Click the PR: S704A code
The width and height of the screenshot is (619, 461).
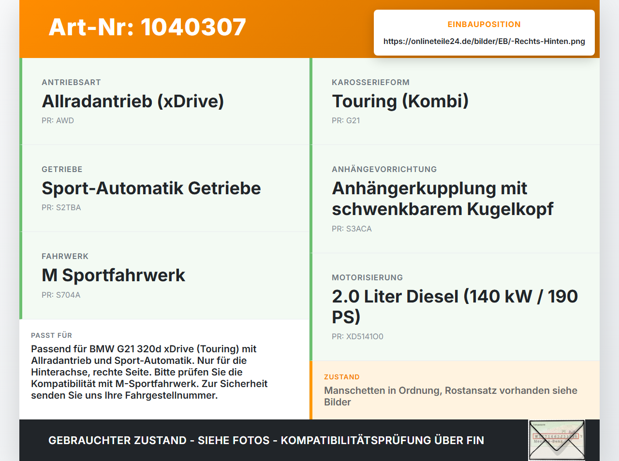point(61,295)
